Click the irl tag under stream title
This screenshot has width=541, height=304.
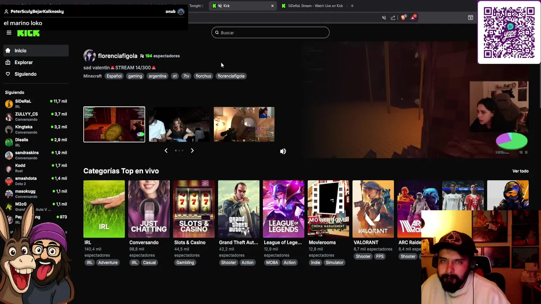175,76
